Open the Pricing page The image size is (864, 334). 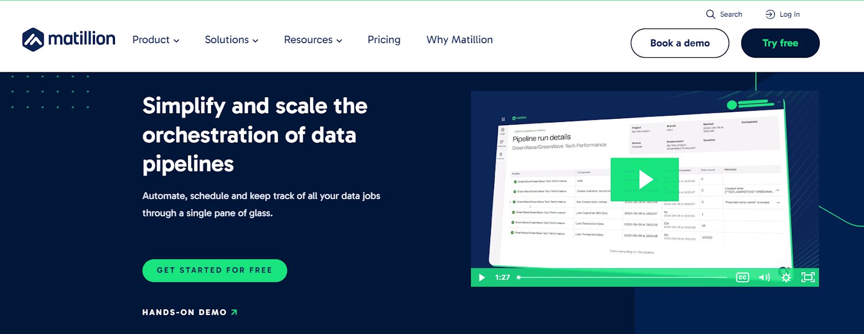pos(384,40)
